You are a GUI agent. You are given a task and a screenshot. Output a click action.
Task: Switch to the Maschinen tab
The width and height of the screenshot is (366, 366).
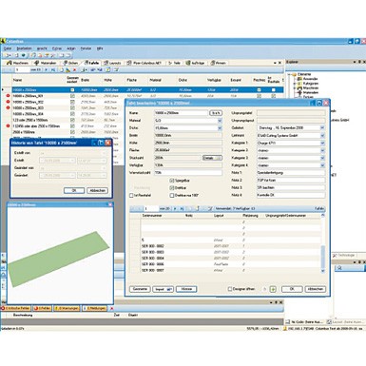pos(18,63)
